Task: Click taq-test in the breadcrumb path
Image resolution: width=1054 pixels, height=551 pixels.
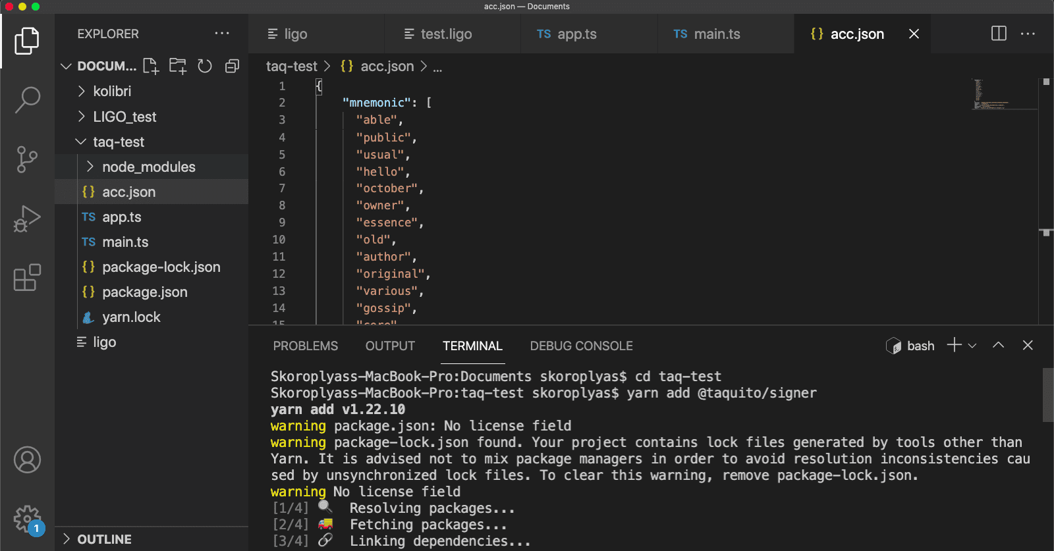Action: point(291,66)
